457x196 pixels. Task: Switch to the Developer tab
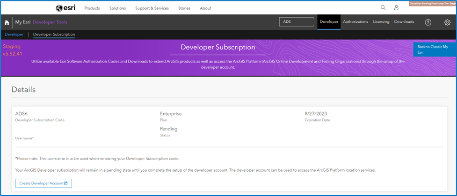pos(329,21)
